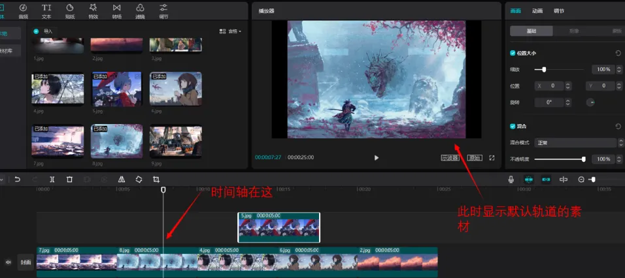The image size is (625, 278).
Task: Select the 2.jpg clip on the main track
Action: [x=397, y=262]
